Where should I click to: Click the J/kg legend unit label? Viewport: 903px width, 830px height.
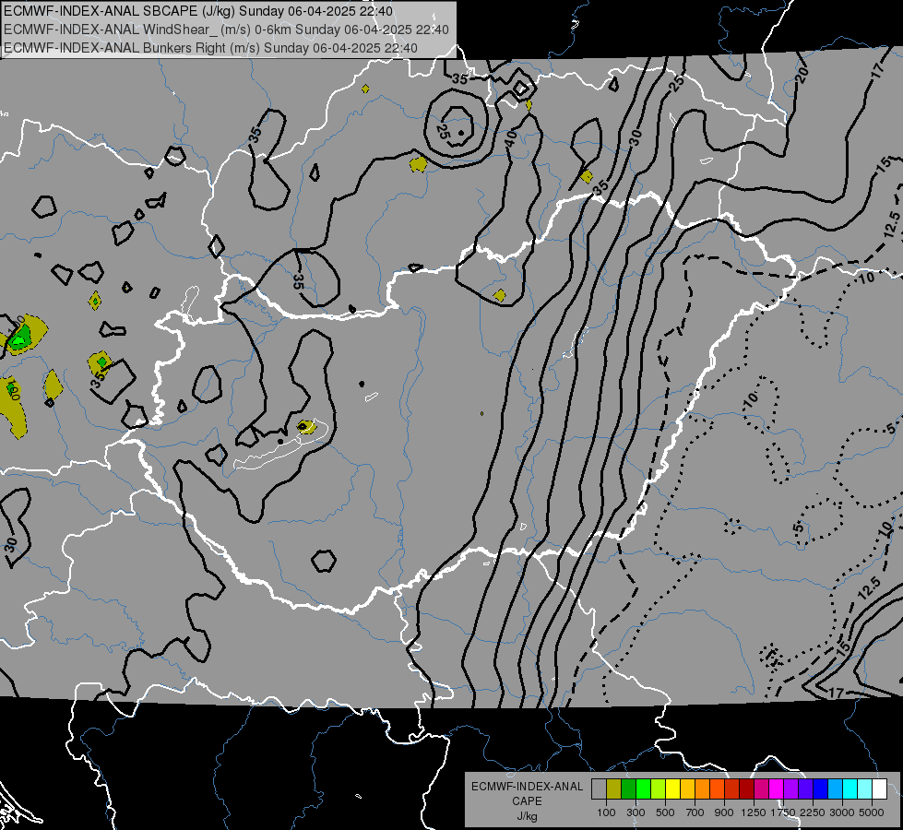[527, 816]
